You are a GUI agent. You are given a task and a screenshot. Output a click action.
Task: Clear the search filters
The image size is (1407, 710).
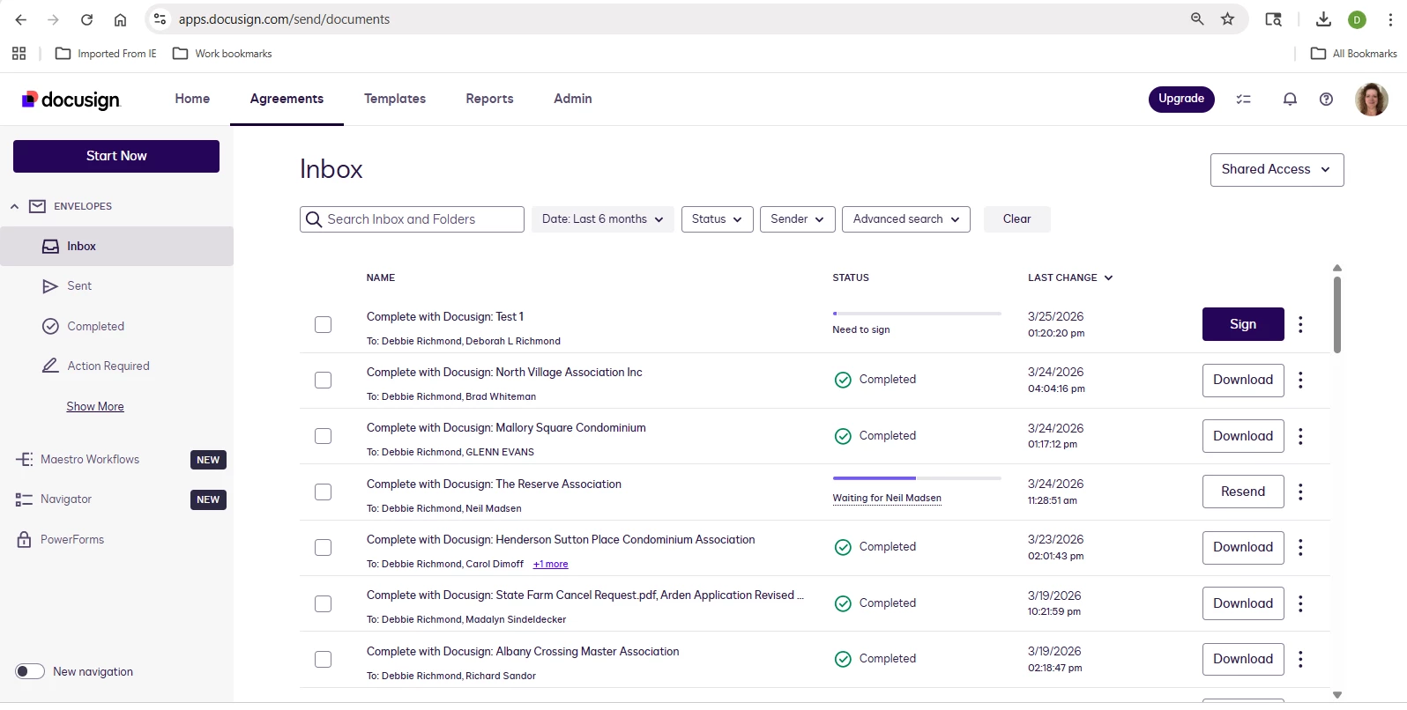tap(1016, 219)
